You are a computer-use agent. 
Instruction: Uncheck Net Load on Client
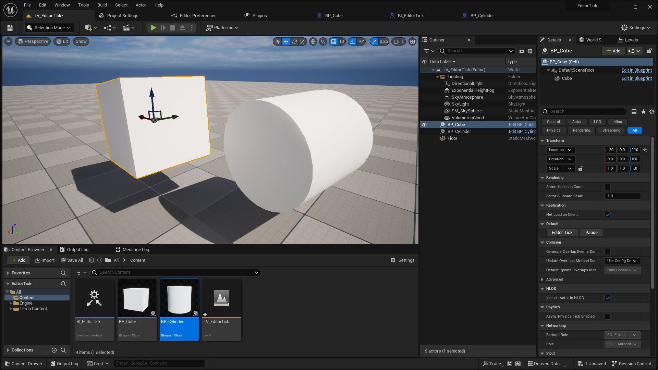(x=608, y=215)
